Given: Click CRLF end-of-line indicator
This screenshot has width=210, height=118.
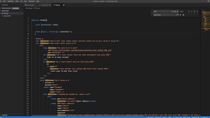Looking at the screenshot, I should [170, 117].
